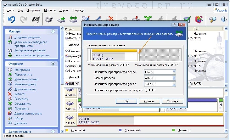Click the Undo arrow toolbar icon
Screen dimensions: 230x140
coord(11,20)
